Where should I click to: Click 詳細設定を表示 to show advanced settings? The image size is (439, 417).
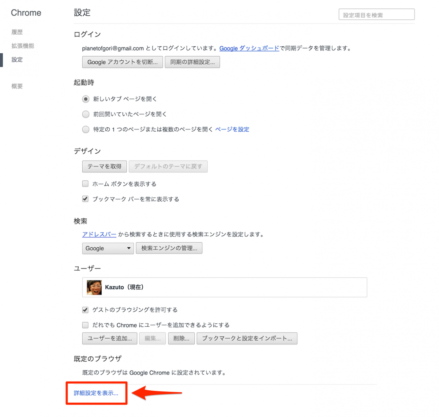(96, 393)
